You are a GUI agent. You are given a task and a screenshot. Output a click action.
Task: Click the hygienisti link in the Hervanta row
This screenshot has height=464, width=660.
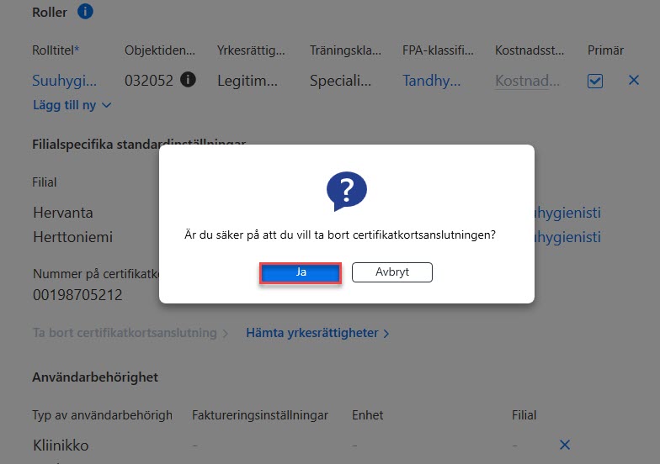(x=567, y=213)
